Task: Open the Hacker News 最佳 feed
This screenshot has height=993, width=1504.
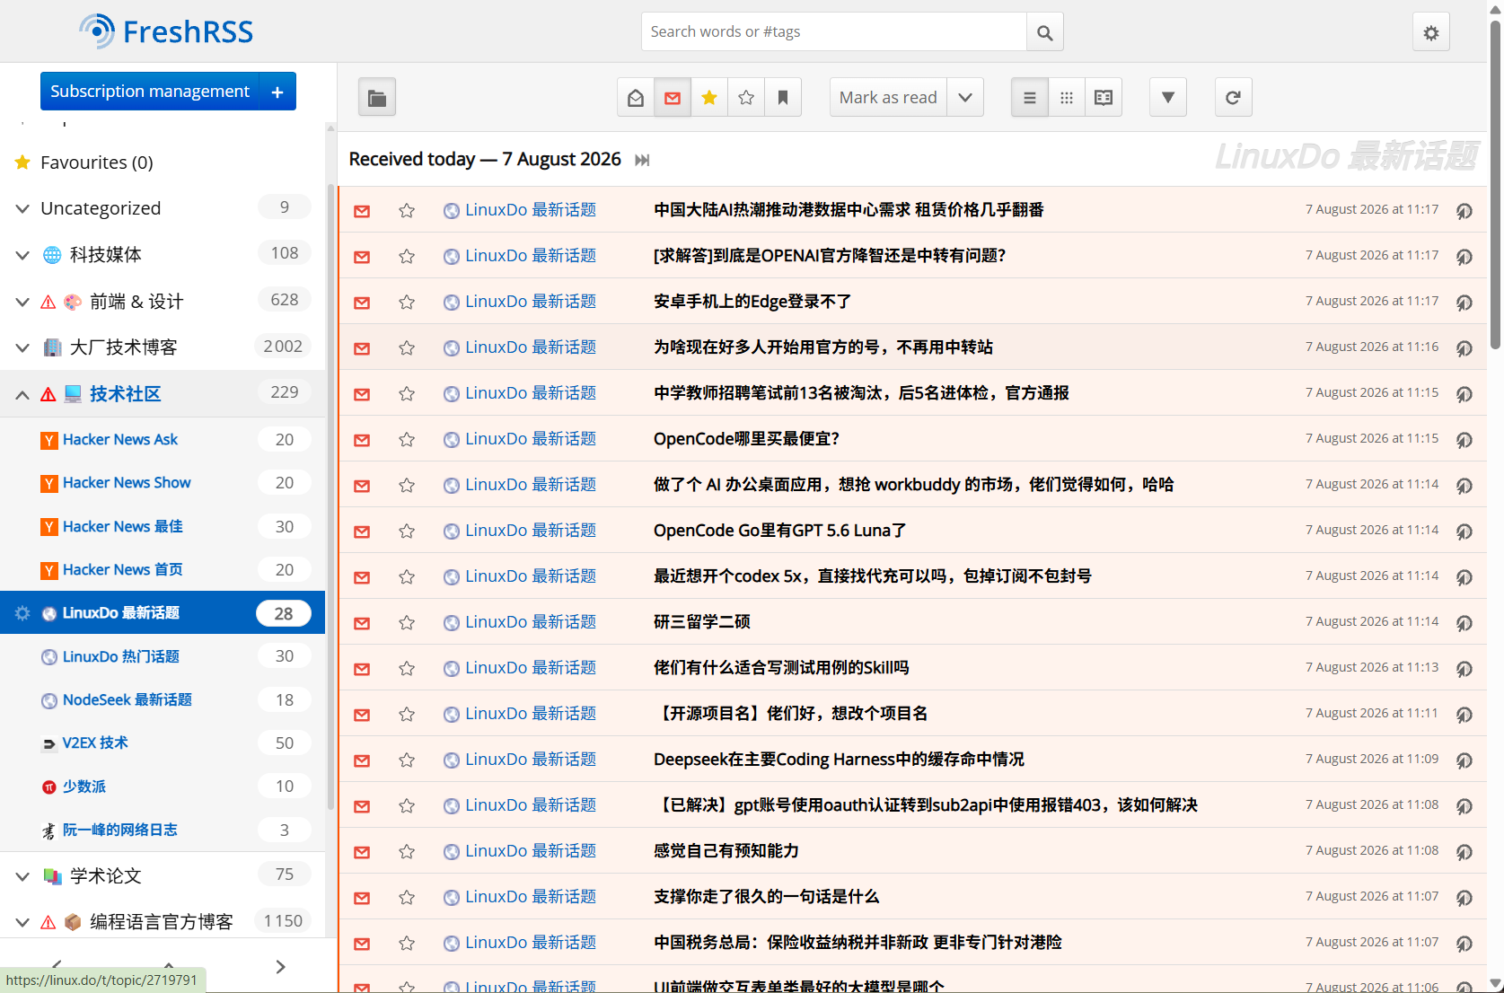Action: click(123, 527)
